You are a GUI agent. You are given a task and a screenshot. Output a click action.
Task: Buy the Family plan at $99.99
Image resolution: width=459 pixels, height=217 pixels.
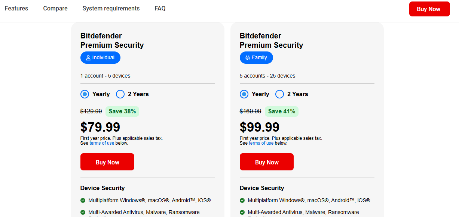[267, 162]
